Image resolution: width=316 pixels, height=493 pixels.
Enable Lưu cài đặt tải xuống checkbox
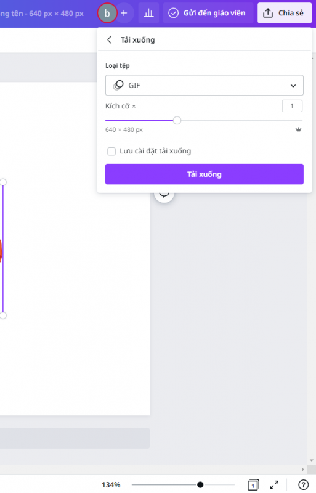coord(111,151)
